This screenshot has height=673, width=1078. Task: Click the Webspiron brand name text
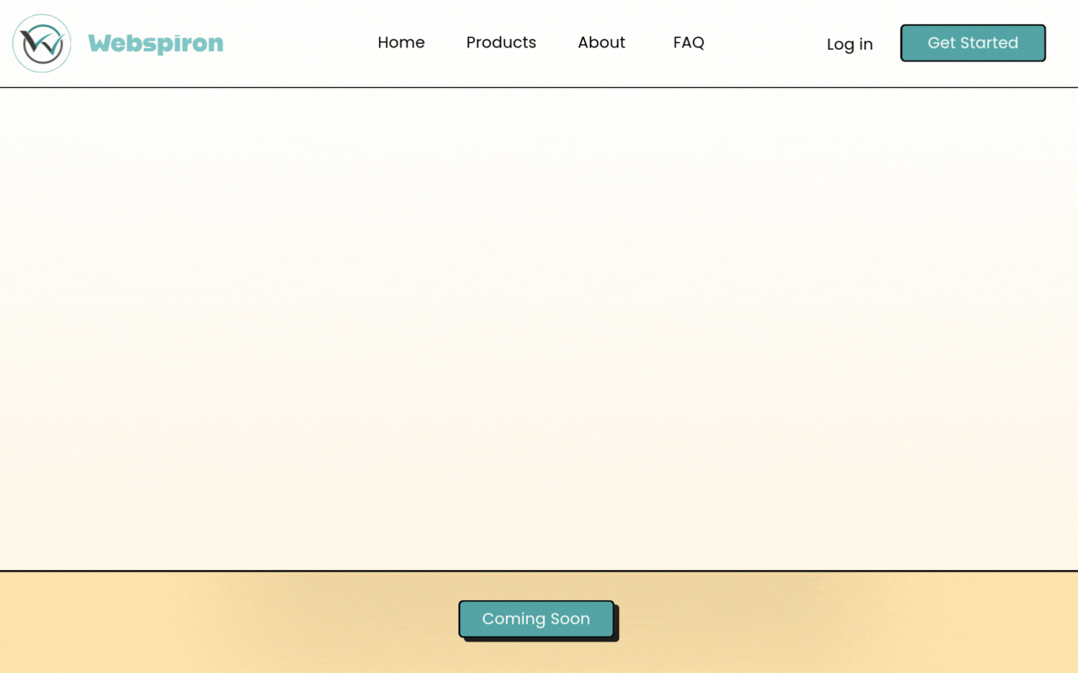(x=155, y=43)
